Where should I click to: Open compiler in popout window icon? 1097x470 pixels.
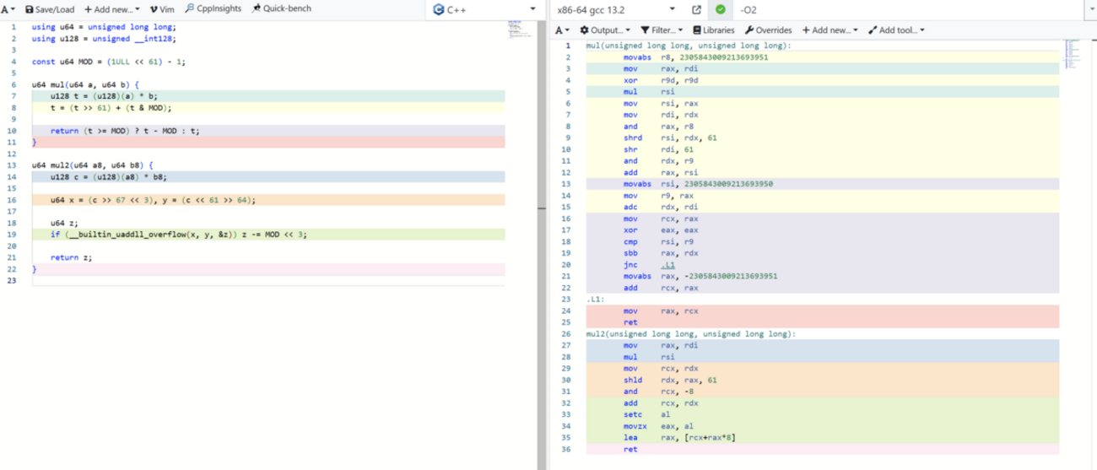(x=696, y=9)
